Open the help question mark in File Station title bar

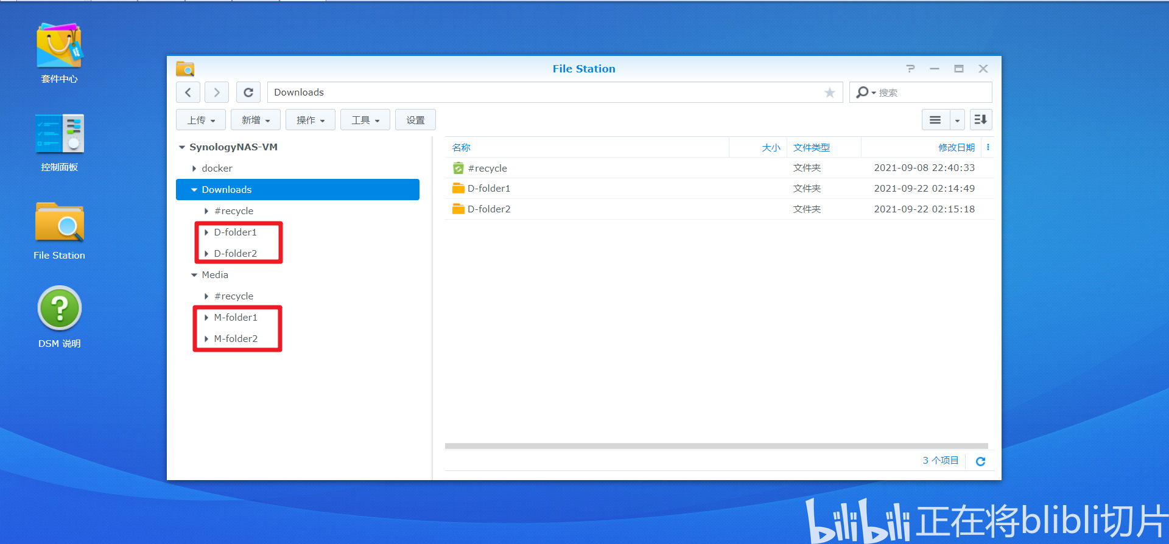tap(910, 69)
